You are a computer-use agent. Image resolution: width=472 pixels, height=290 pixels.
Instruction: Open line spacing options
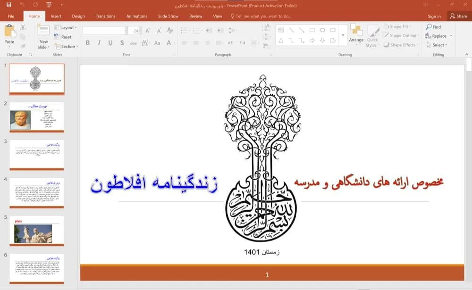pos(232,30)
